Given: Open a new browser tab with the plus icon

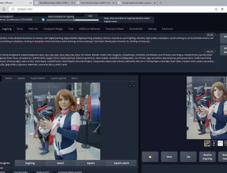Looking at the screenshot, I should click(161, 3).
